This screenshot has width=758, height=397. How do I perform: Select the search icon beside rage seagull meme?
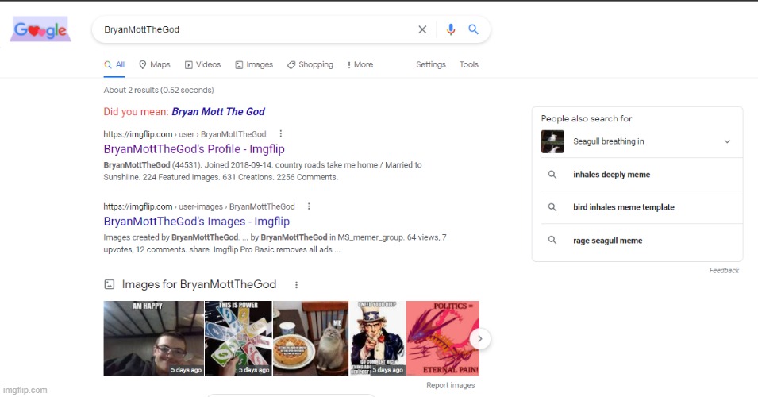tap(552, 240)
